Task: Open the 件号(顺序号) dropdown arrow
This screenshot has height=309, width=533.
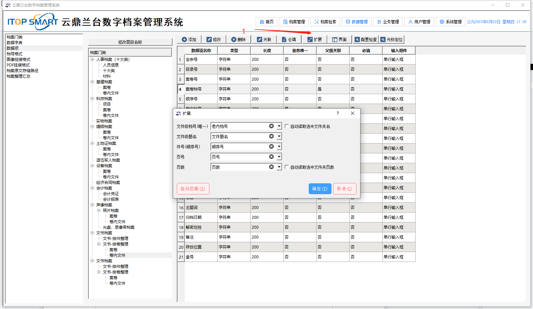Action: tap(279, 147)
